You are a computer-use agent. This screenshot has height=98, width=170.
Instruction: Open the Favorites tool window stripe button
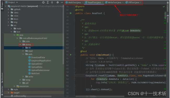coord(2,91)
